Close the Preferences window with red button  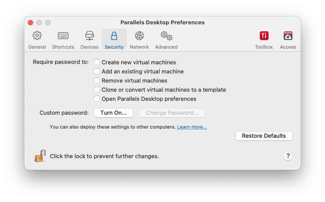tap(30, 23)
